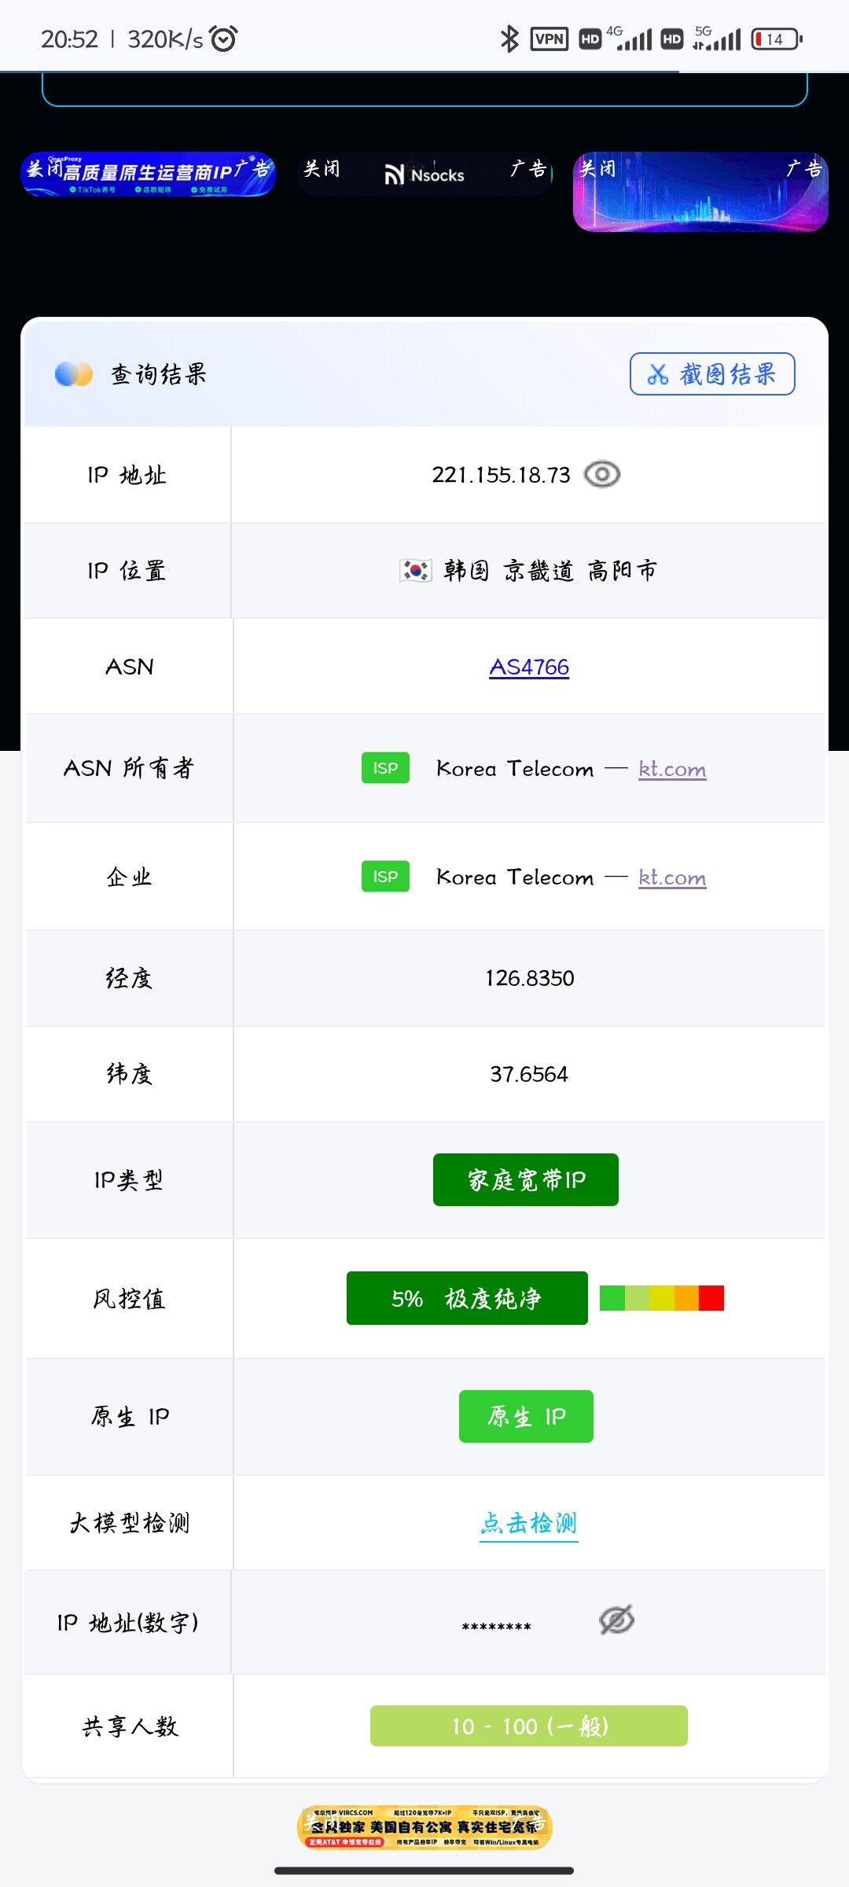Click the 点击检测 large model detection link
Viewport: 849px width, 1887px height.
(x=529, y=1523)
